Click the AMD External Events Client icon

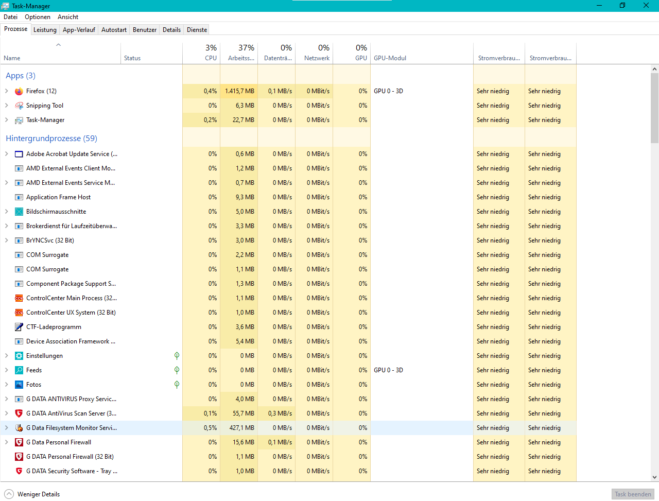click(19, 168)
